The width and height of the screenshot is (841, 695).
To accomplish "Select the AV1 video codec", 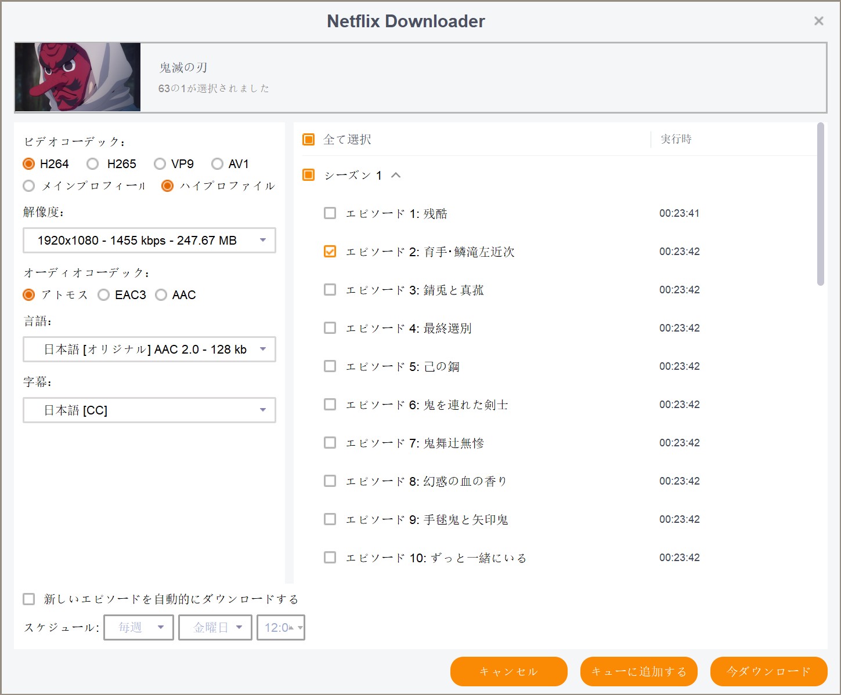I will click(217, 164).
